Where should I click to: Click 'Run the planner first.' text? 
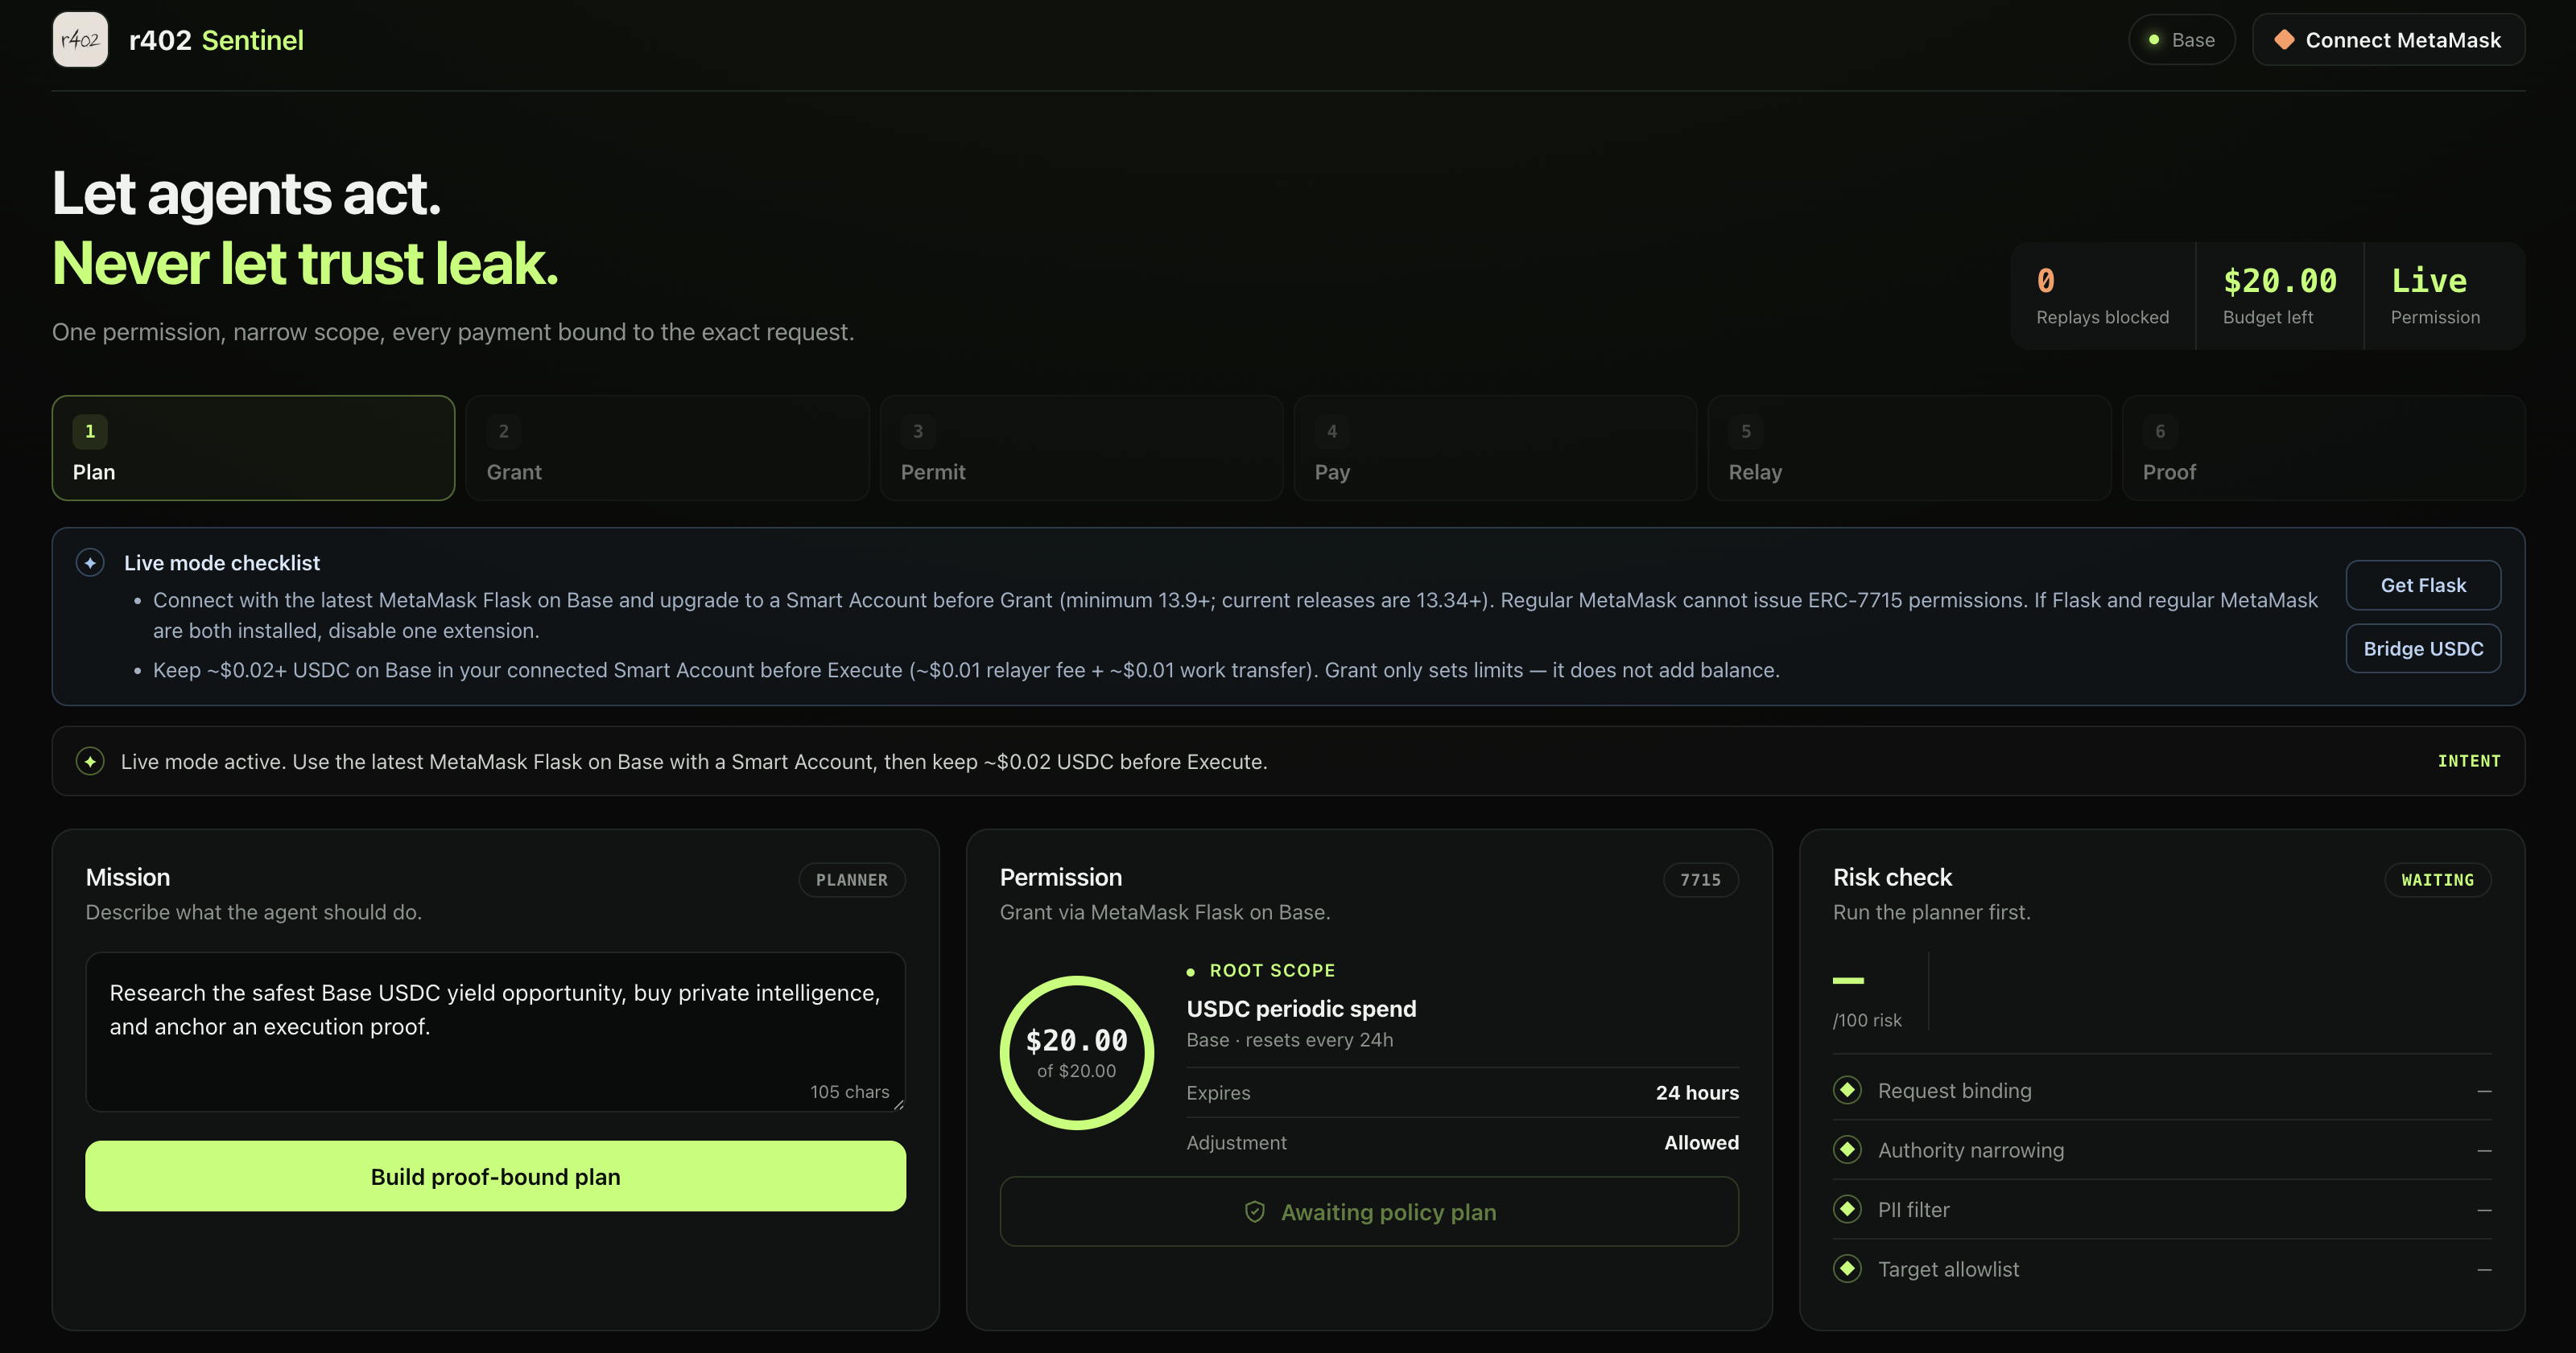(1931, 912)
